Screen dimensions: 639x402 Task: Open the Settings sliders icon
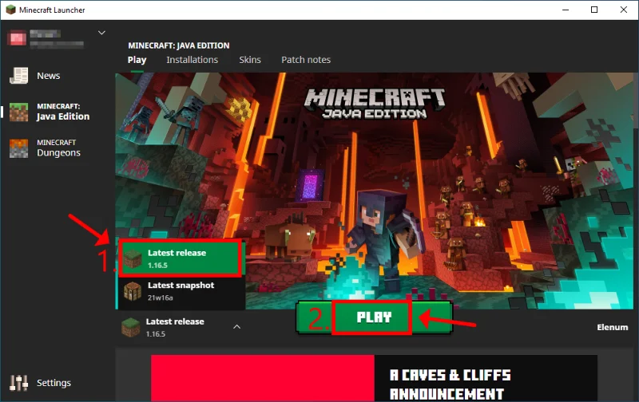pos(18,383)
